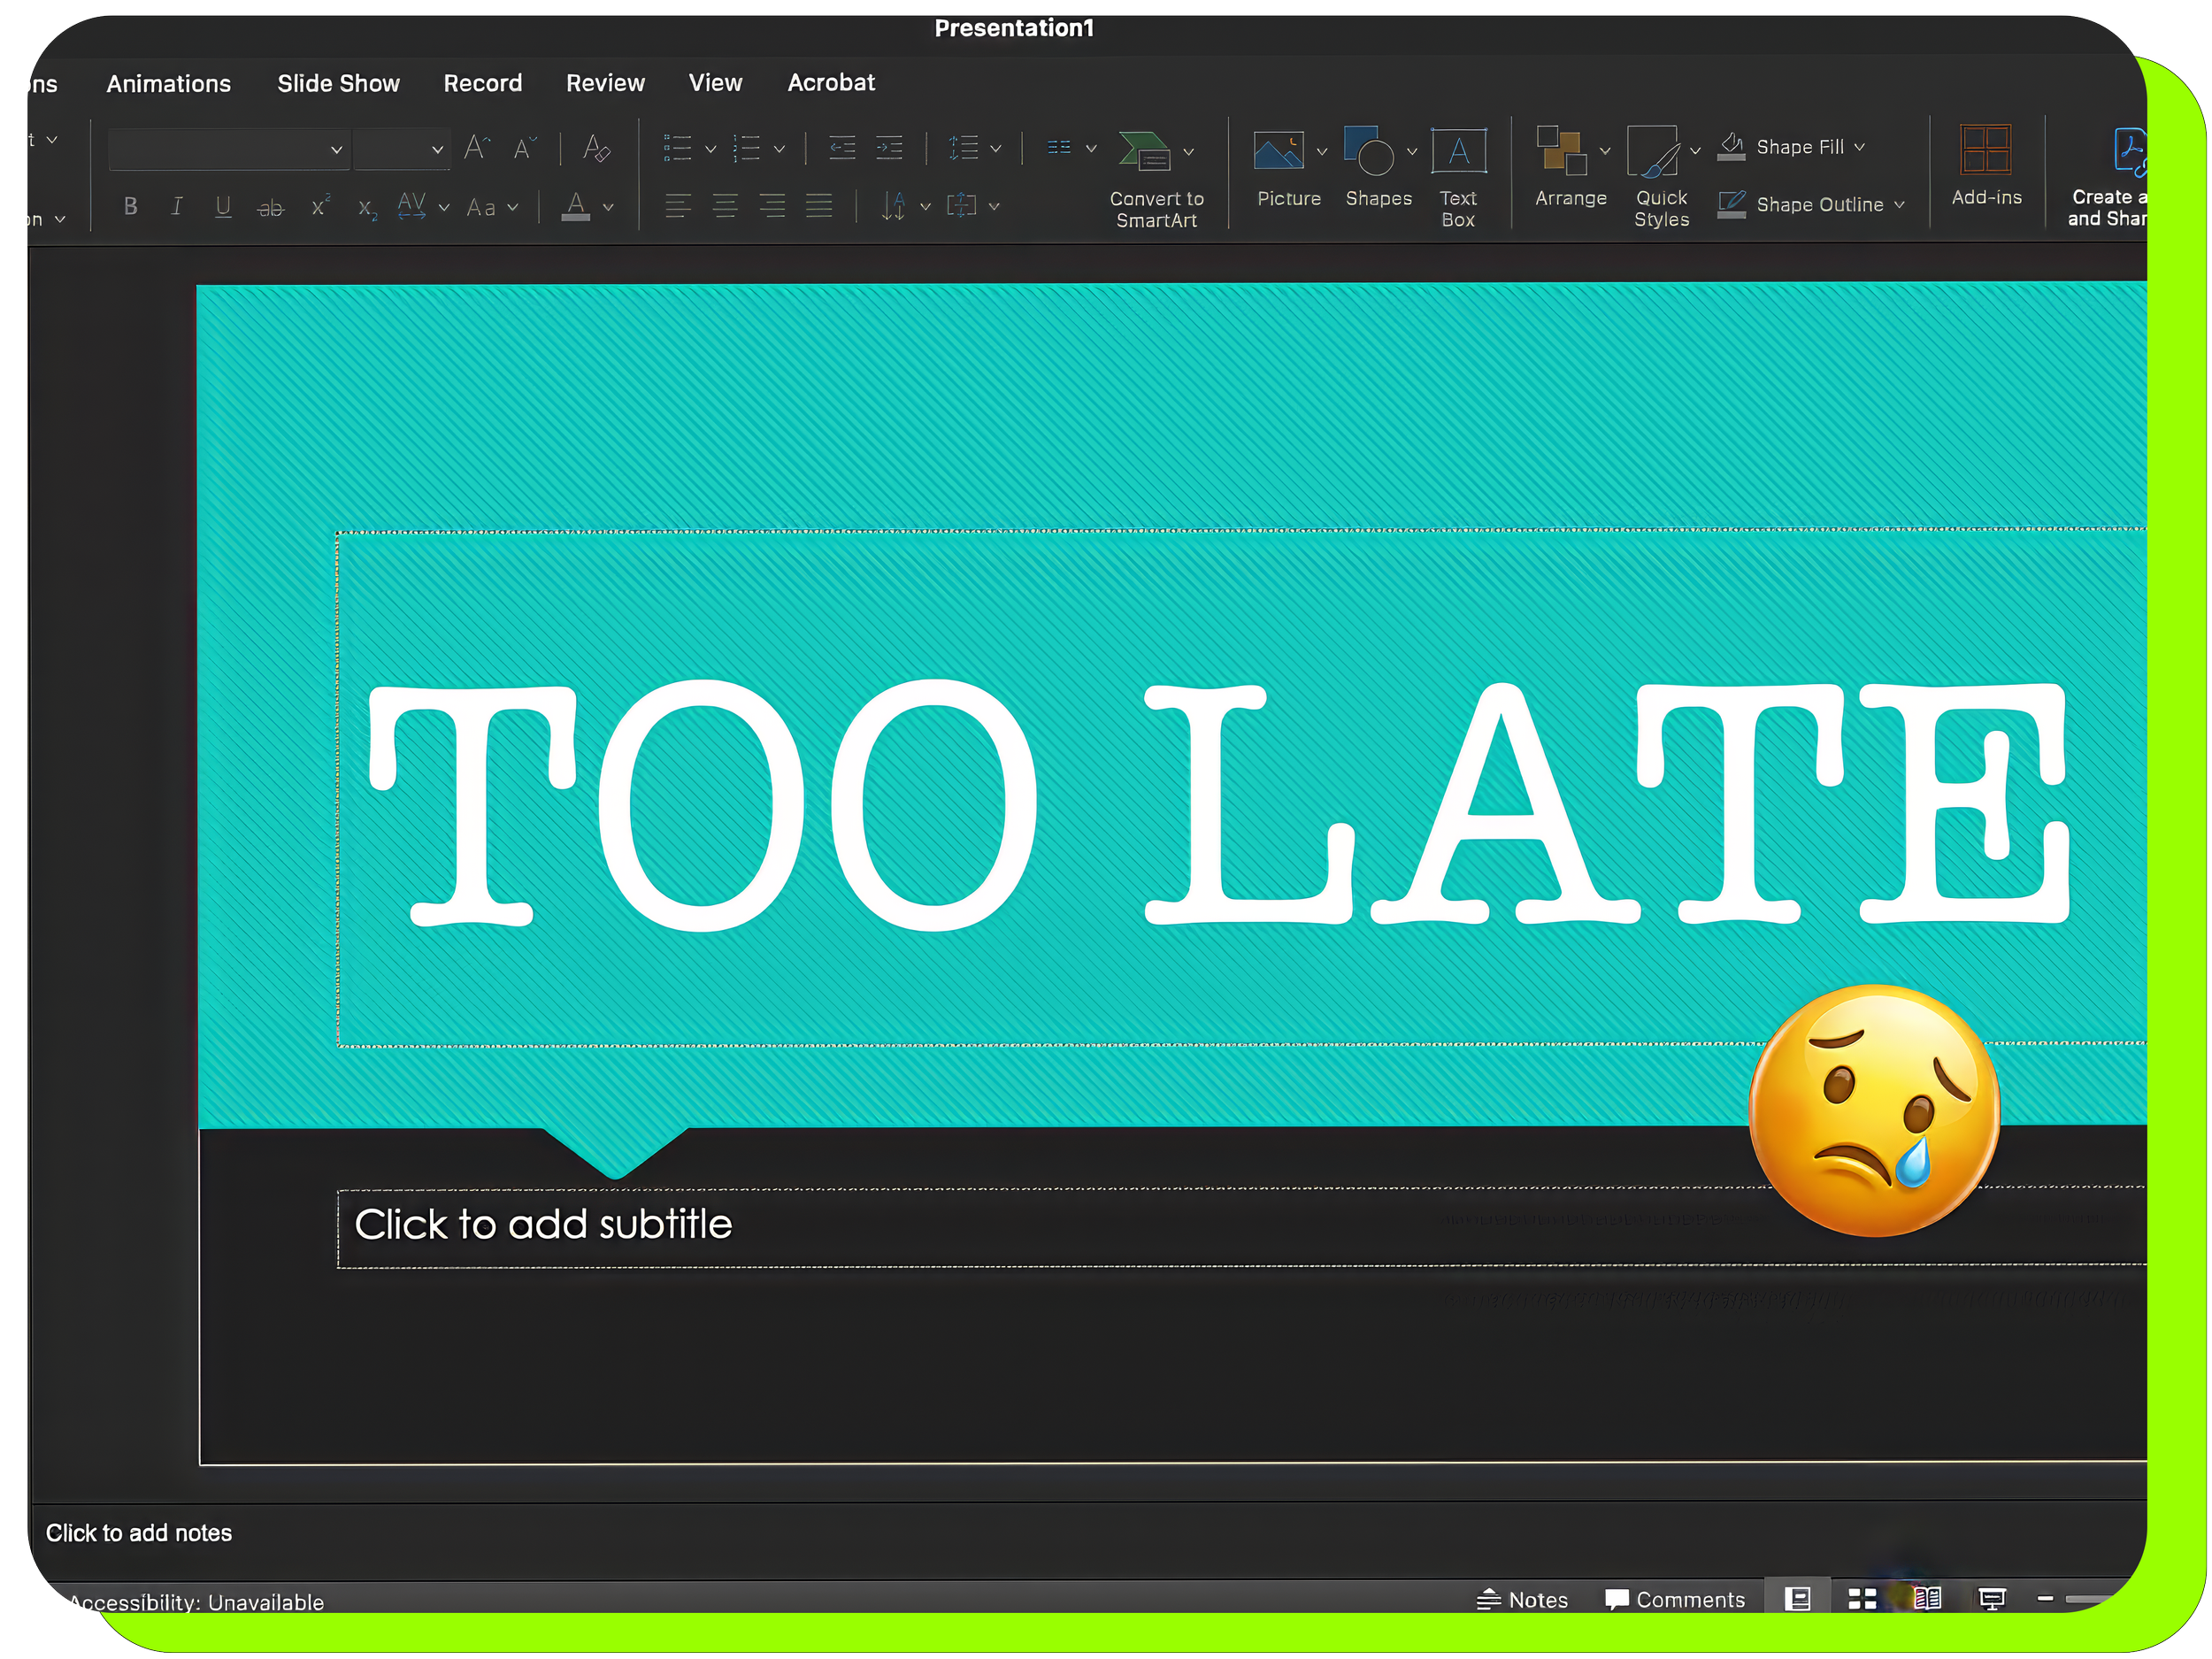Expand Shape Fill dropdown arrow
The width and height of the screenshot is (2212, 1659).
[1859, 147]
